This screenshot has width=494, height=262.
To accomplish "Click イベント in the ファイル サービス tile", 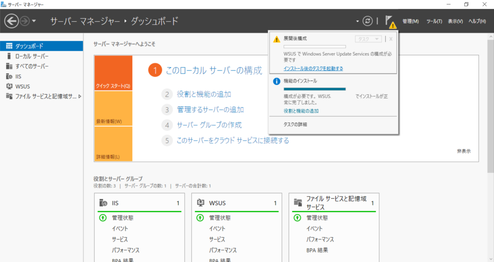I will (314, 229).
